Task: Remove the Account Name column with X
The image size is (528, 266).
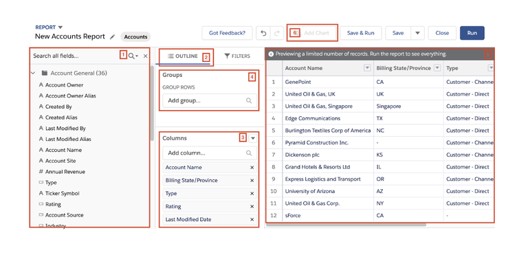Action: pos(252,167)
